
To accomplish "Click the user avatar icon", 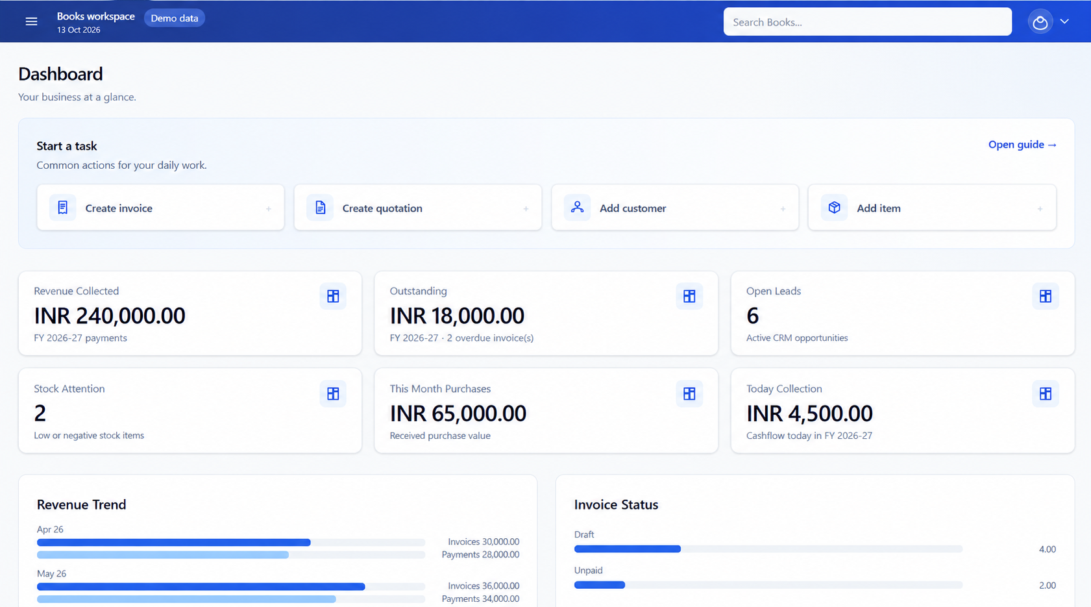I will 1040,21.
